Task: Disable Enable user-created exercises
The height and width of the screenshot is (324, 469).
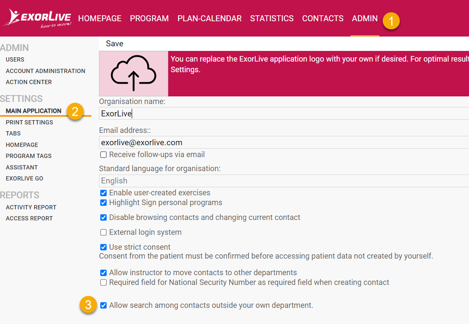Action: 103,193
